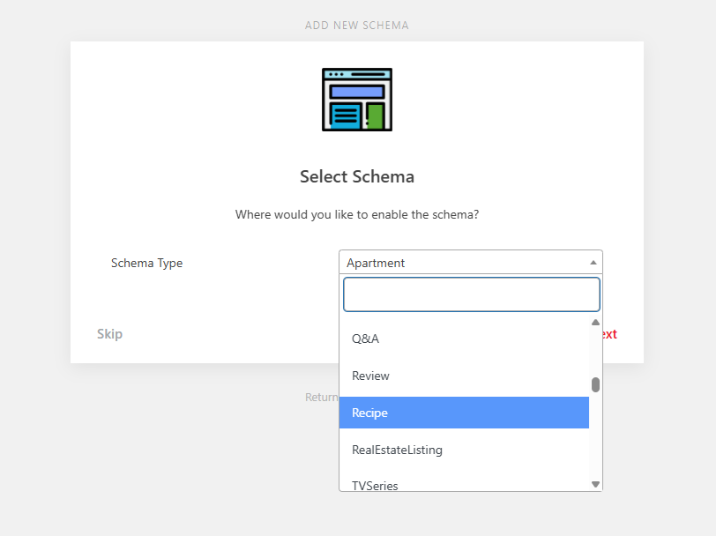Click the dropdown list scrollbar thumb
The image size is (716, 536).
click(596, 384)
